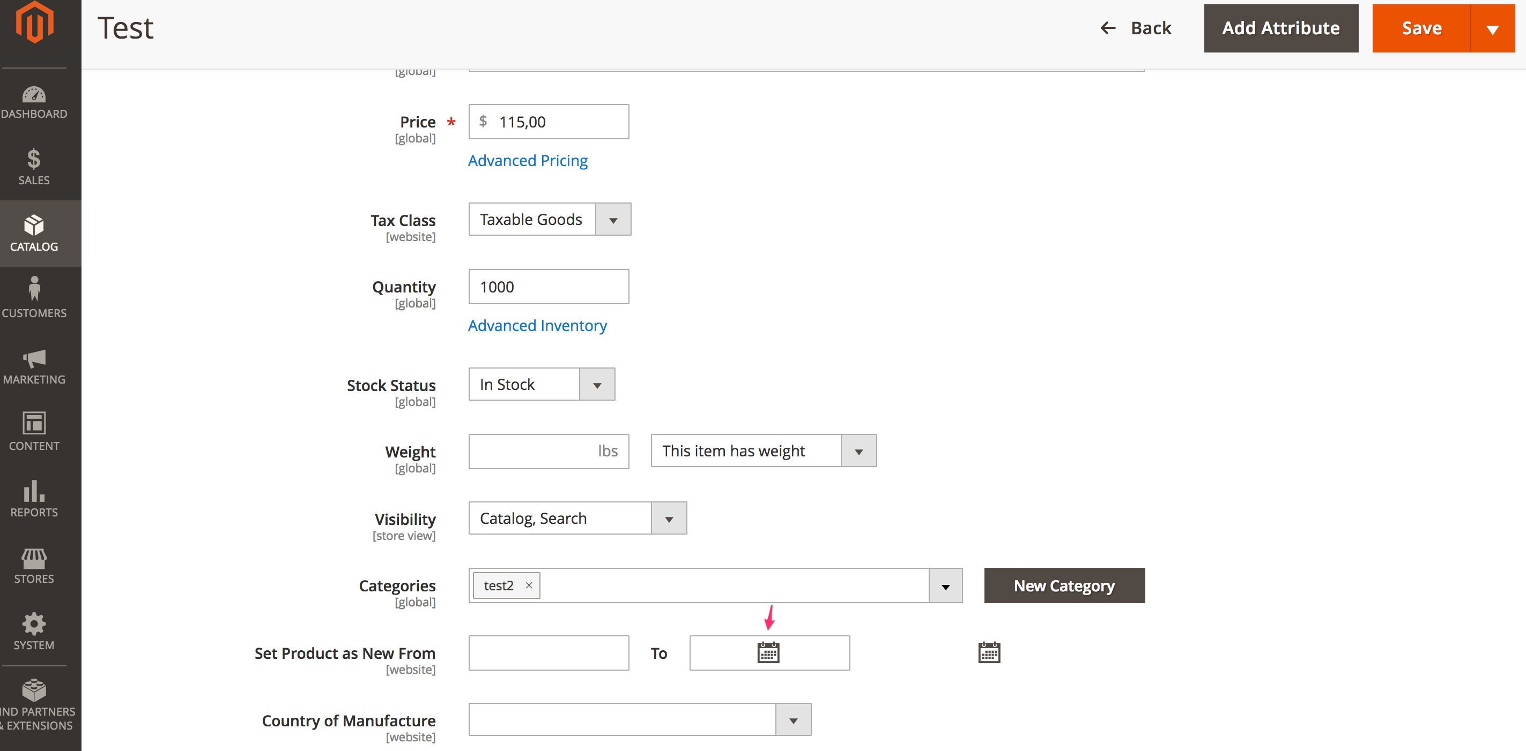Click the New Category button
The width and height of the screenshot is (1526, 751).
pos(1064,585)
